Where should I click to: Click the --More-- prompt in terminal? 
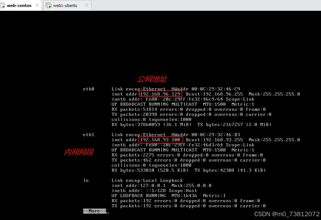95,211
